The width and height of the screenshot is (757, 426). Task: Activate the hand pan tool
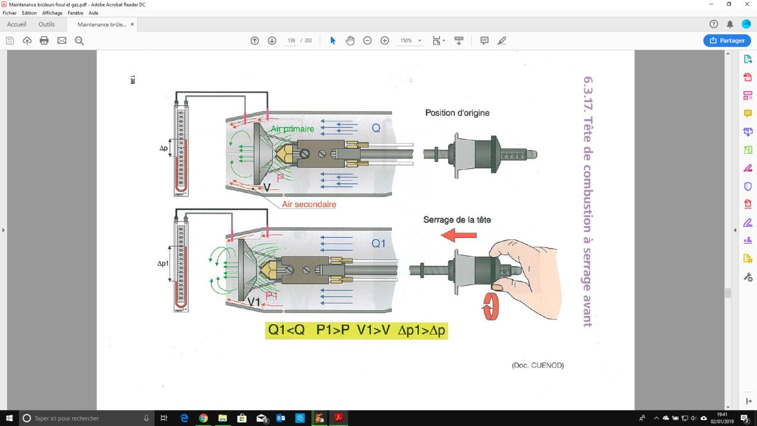pyautogui.click(x=350, y=40)
